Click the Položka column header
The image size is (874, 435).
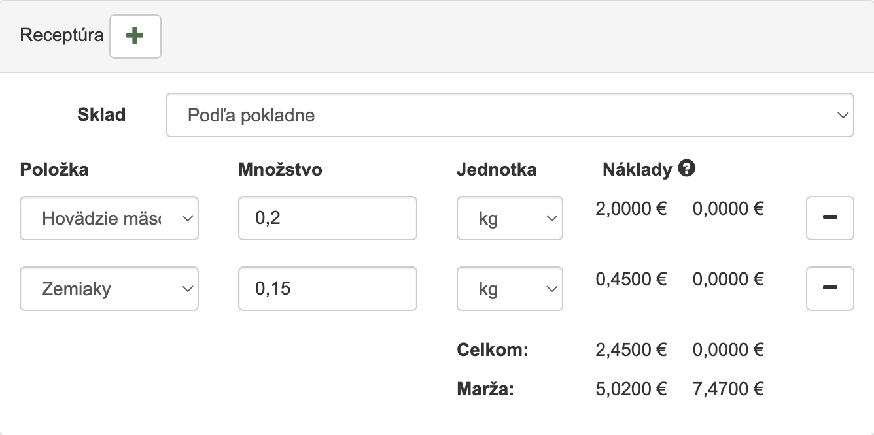[x=54, y=170]
